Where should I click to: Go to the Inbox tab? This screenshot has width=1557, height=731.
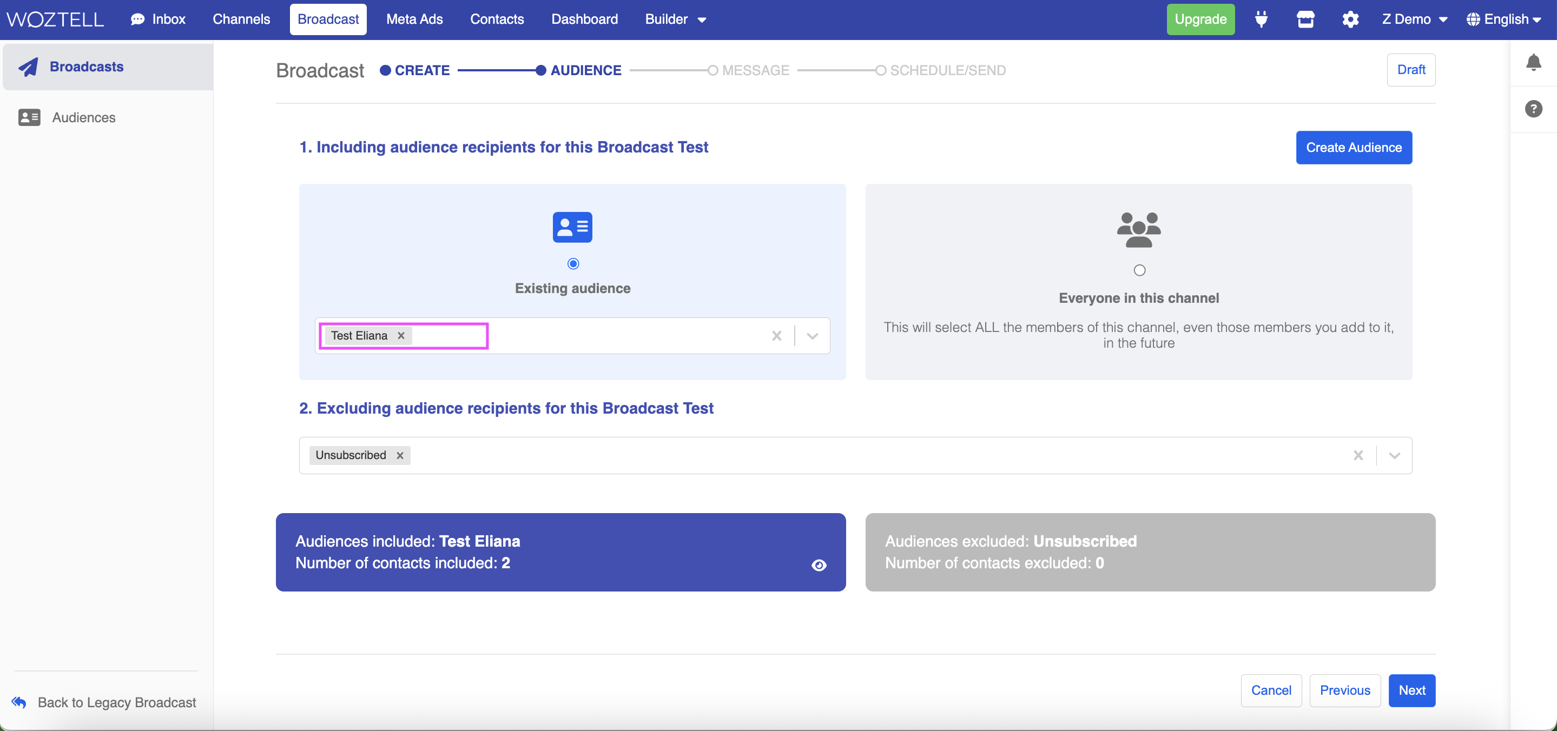(x=159, y=19)
